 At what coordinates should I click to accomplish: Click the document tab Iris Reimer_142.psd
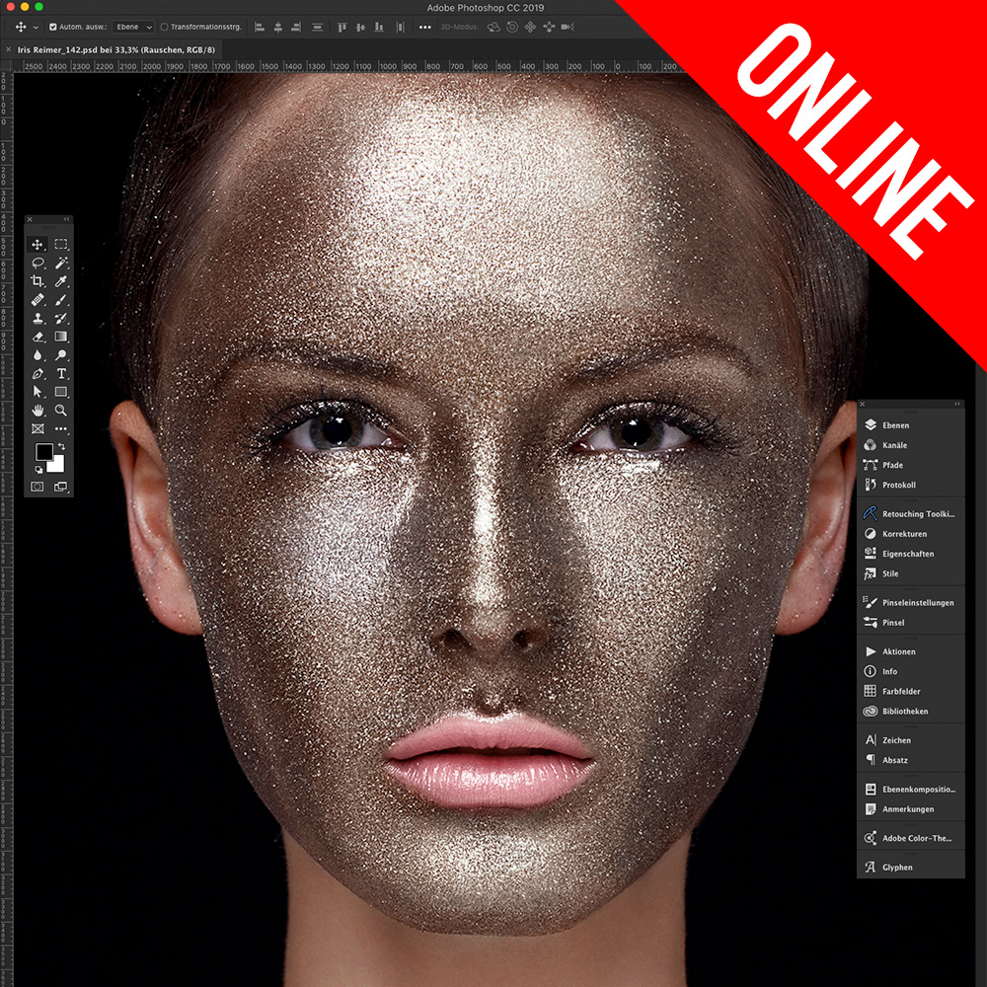pos(116,49)
